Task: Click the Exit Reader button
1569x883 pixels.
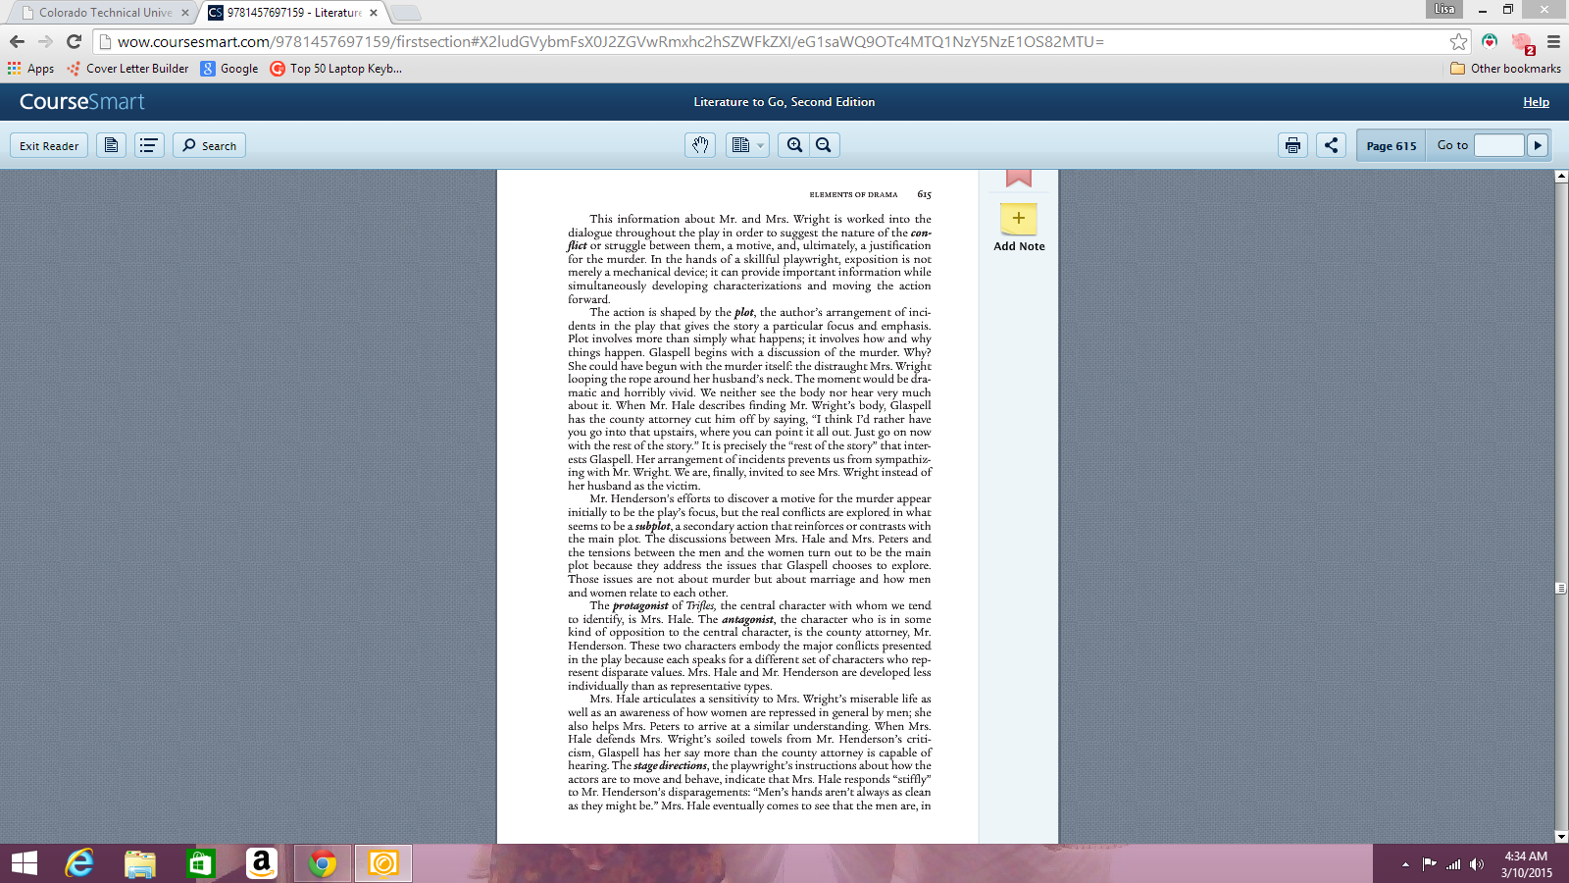Action: (x=49, y=145)
